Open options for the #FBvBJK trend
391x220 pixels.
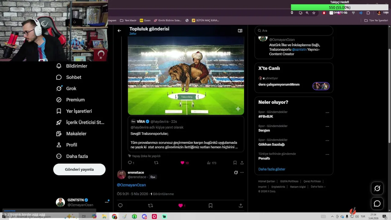point(327,112)
